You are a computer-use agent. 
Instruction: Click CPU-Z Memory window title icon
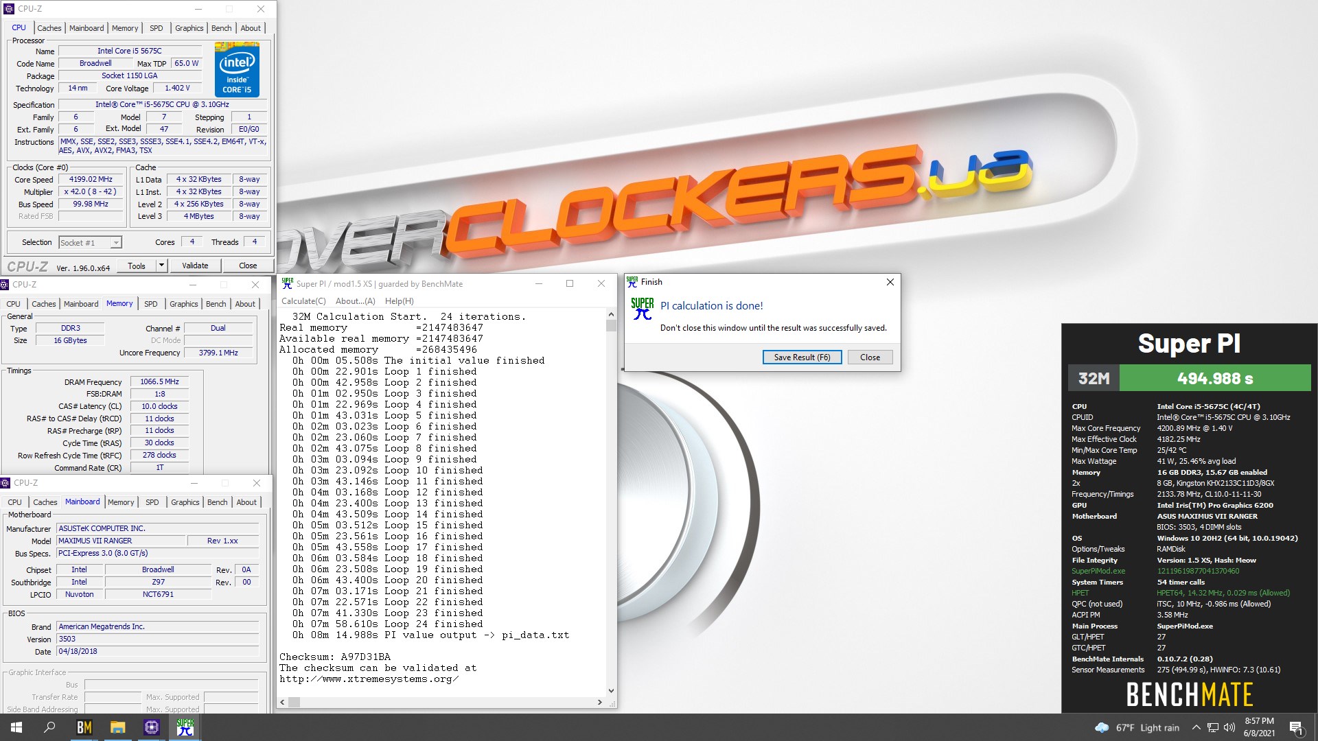(5, 284)
